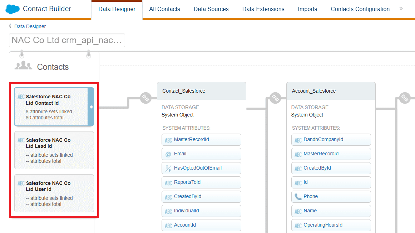The width and height of the screenshot is (415, 233).
Task: Select the Contacts Configuration tab
Action: (360, 9)
